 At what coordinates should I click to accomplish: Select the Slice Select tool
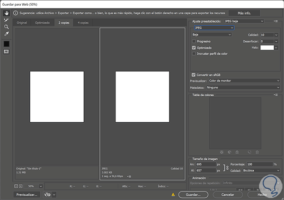click(6, 20)
